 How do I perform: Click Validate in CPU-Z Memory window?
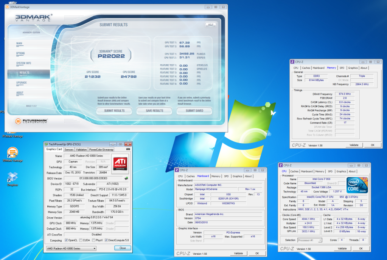(x=354, y=145)
